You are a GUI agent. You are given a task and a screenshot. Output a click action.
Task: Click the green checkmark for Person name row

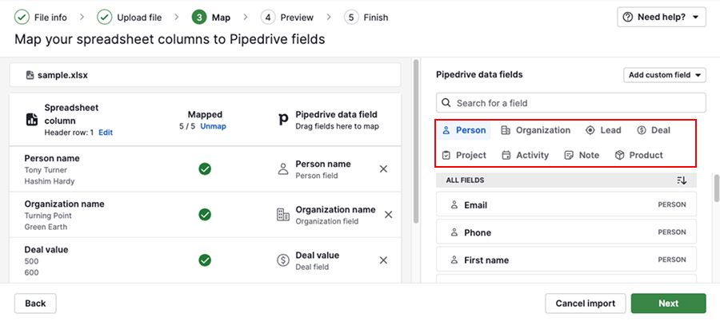(205, 169)
